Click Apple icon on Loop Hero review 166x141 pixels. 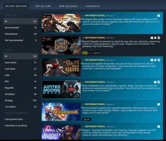(155, 38)
